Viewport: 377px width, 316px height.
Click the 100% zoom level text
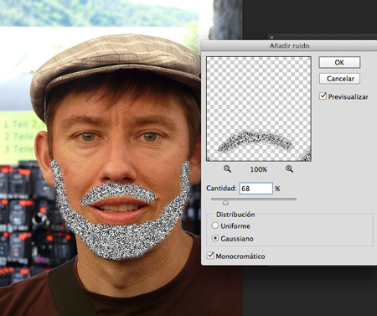tap(259, 169)
